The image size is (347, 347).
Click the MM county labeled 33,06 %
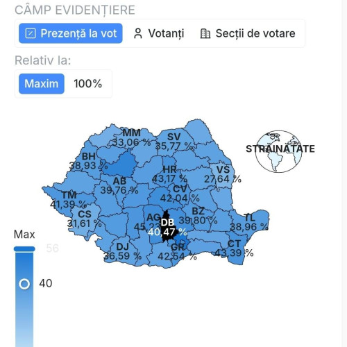(x=130, y=137)
